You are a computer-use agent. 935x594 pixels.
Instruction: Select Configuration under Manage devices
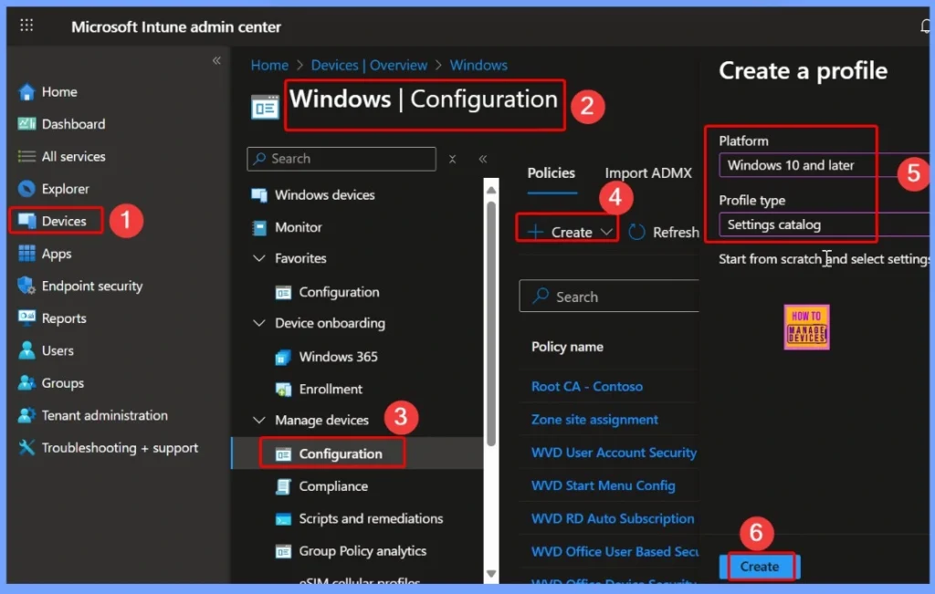point(341,454)
